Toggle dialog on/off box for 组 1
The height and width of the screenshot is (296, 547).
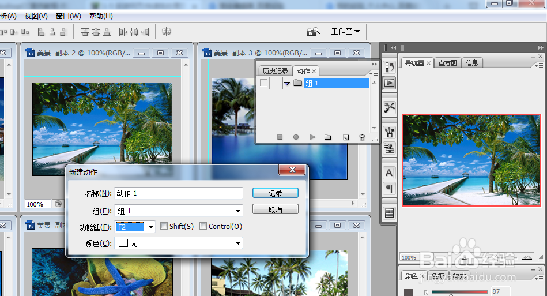coord(276,83)
